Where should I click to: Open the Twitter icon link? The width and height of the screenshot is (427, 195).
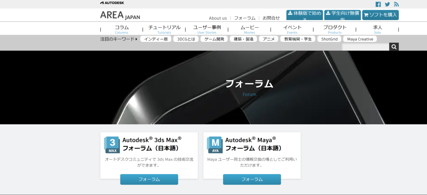tap(387, 4)
